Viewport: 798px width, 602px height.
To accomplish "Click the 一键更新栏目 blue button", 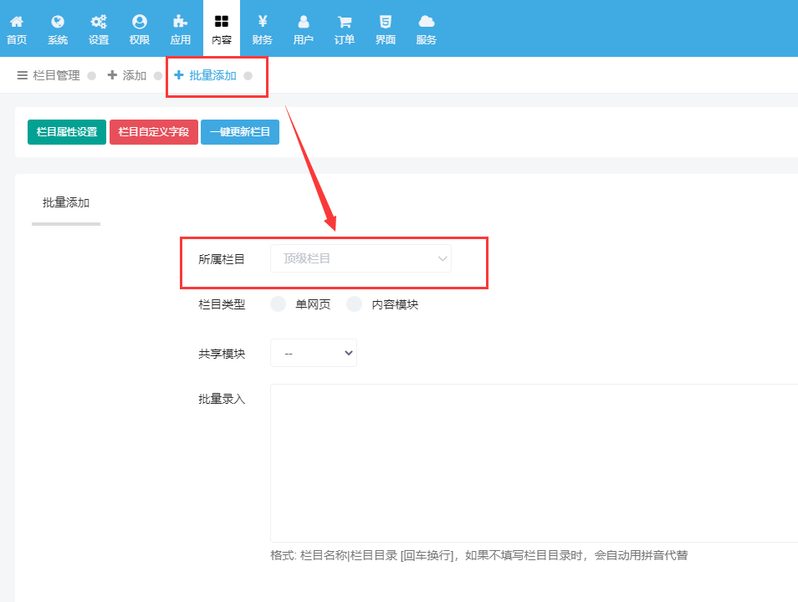I will click(x=240, y=132).
